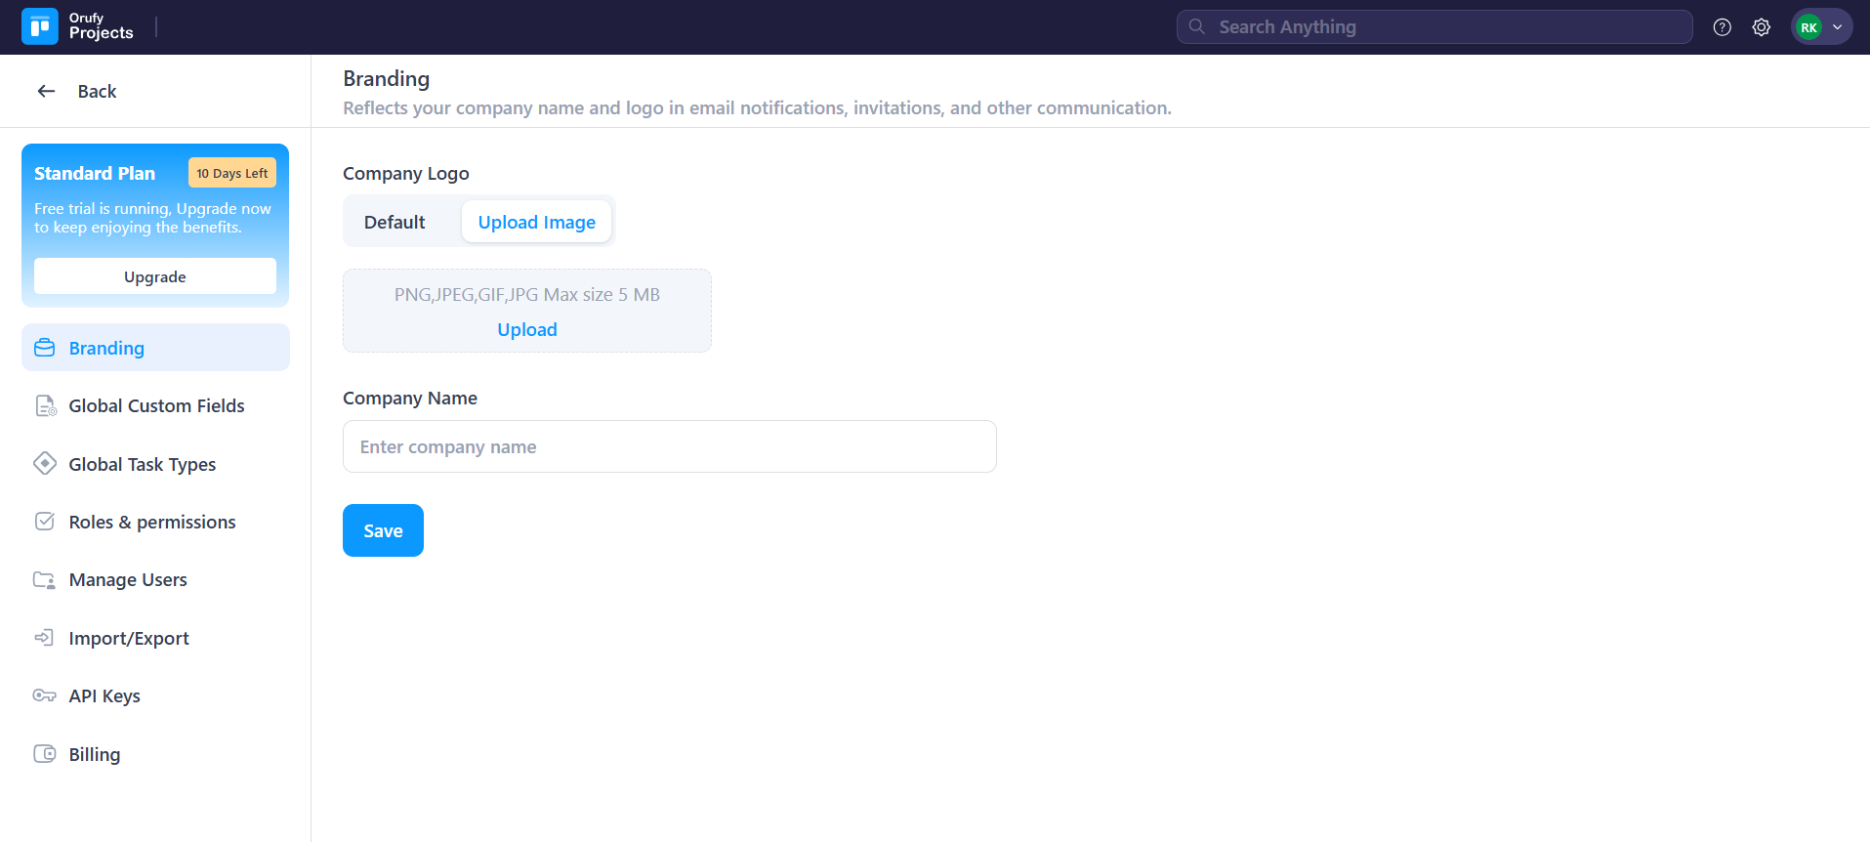This screenshot has width=1870, height=842.
Task: Select the Upload Image logo option
Action: pos(536,222)
